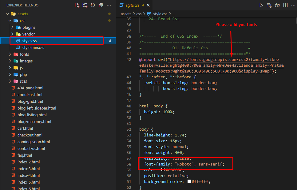Image resolution: width=297 pixels, height=190 pixels.
Task: Click the New Folder icon in Explorer
Action: coord(85,5)
